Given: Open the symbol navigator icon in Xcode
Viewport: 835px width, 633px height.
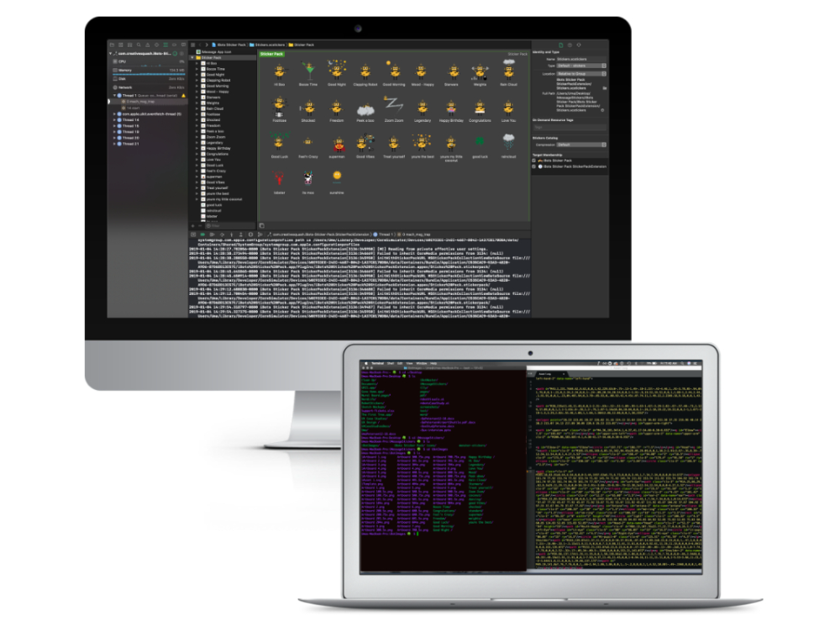Looking at the screenshot, I should tap(130, 45).
